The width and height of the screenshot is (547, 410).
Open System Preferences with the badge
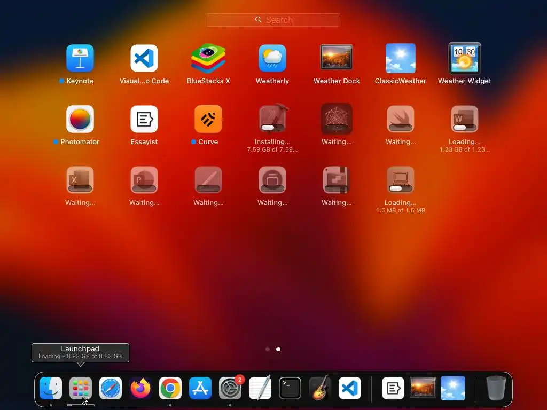tap(230, 388)
